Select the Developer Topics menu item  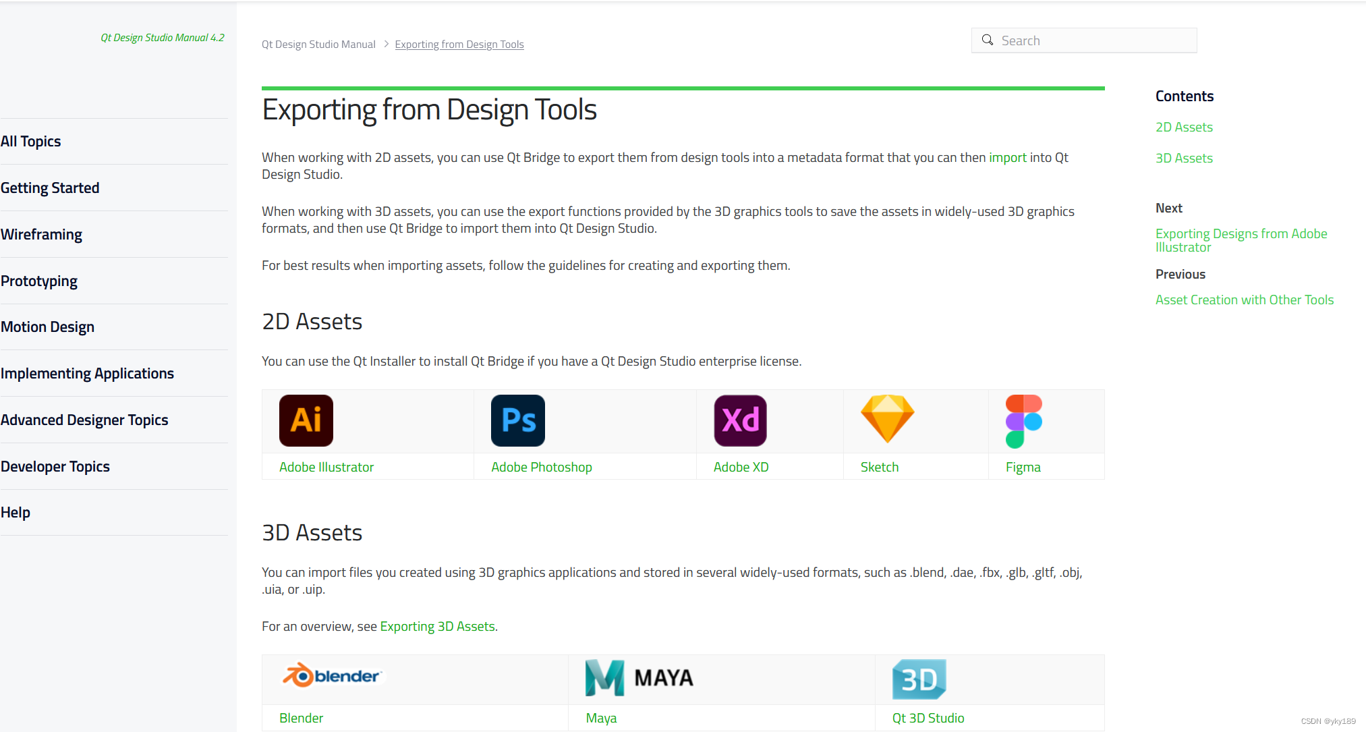click(x=55, y=466)
